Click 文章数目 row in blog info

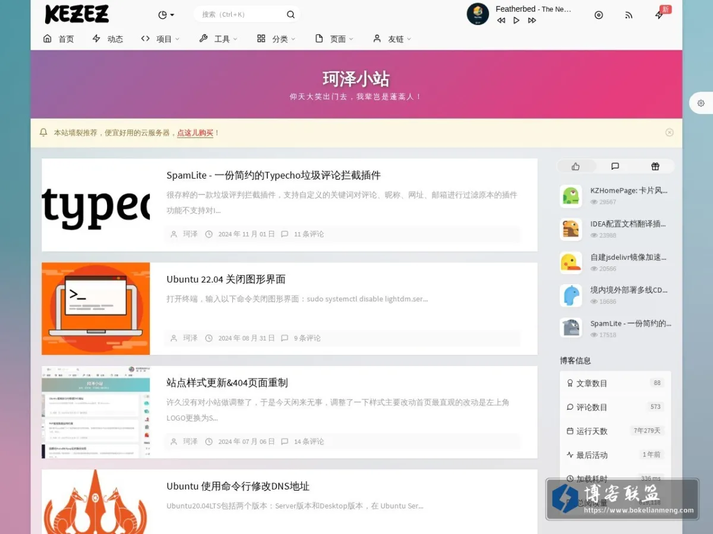coord(615,383)
